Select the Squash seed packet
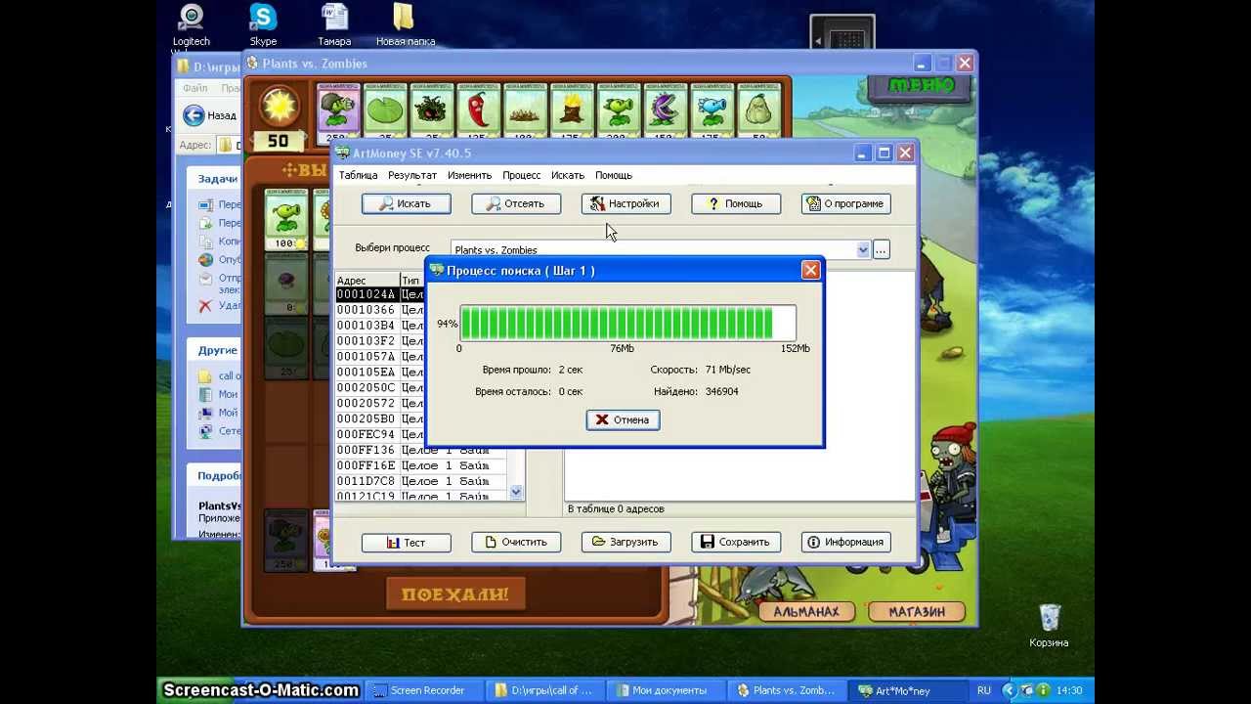 pos(759,112)
